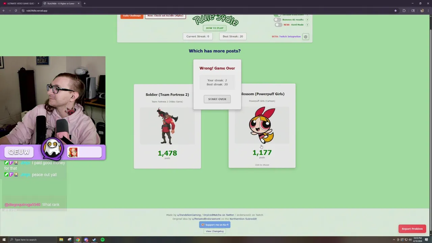This screenshot has width=432, height=243.
Task: Open Google Chrome taskbar icon
Action: (78, 240)
